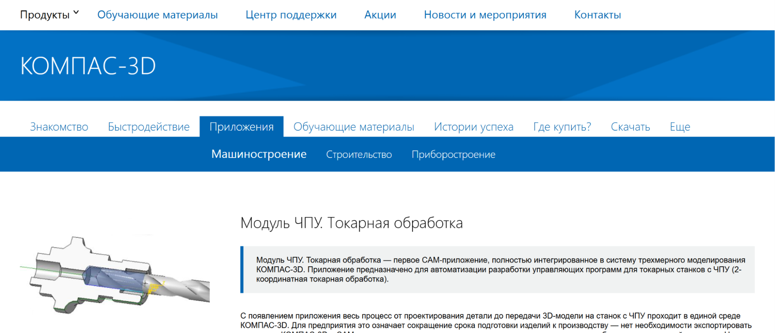The height and width of the screenshot is (333, 775).
Task: Click the Модуль ЧПУ. Токарная обработка heading
Action: tap(351, 223)
